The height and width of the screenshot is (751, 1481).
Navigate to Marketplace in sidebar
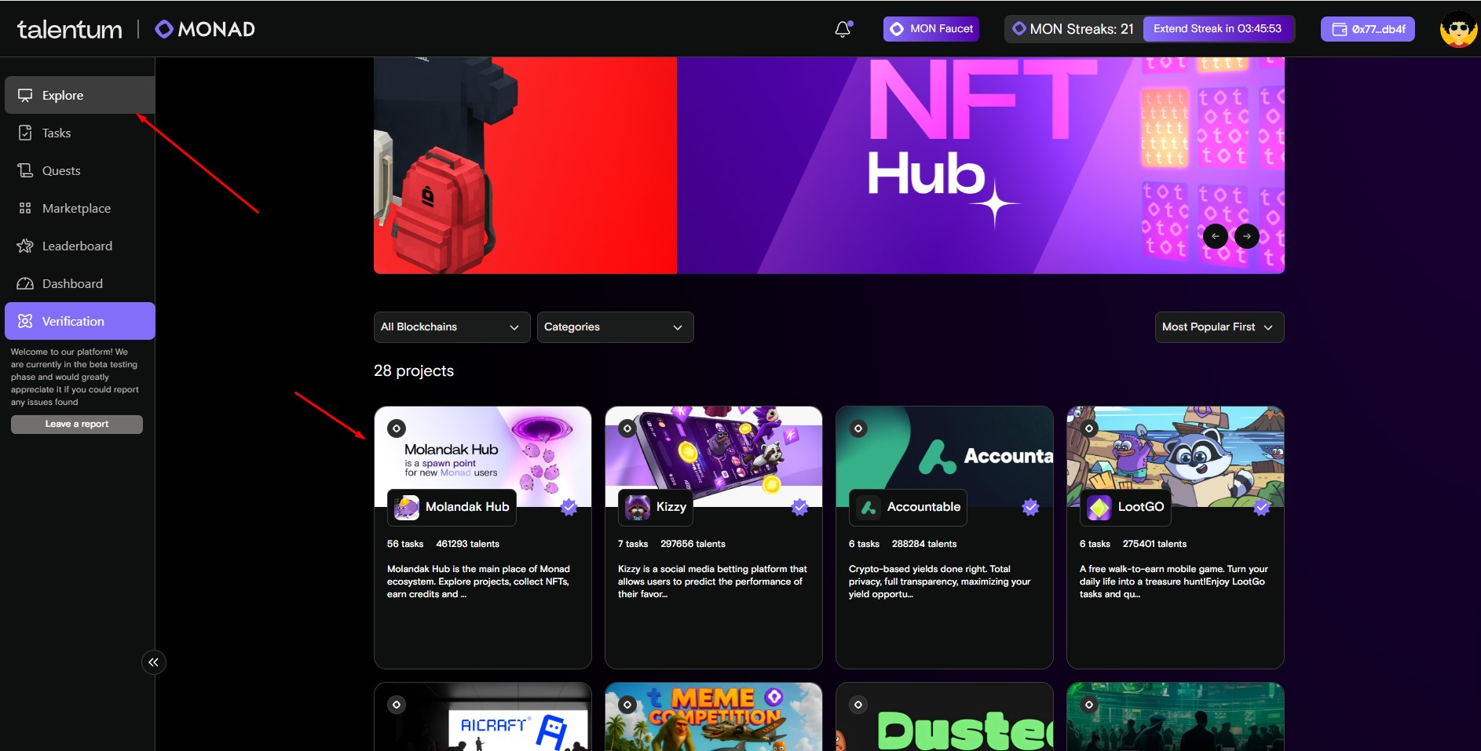pos(76,209)
